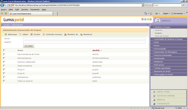This screenshot has height=110, width=188.
Task: Select the Lumis Portal Administration tab
Action: [x=31, y=14]
